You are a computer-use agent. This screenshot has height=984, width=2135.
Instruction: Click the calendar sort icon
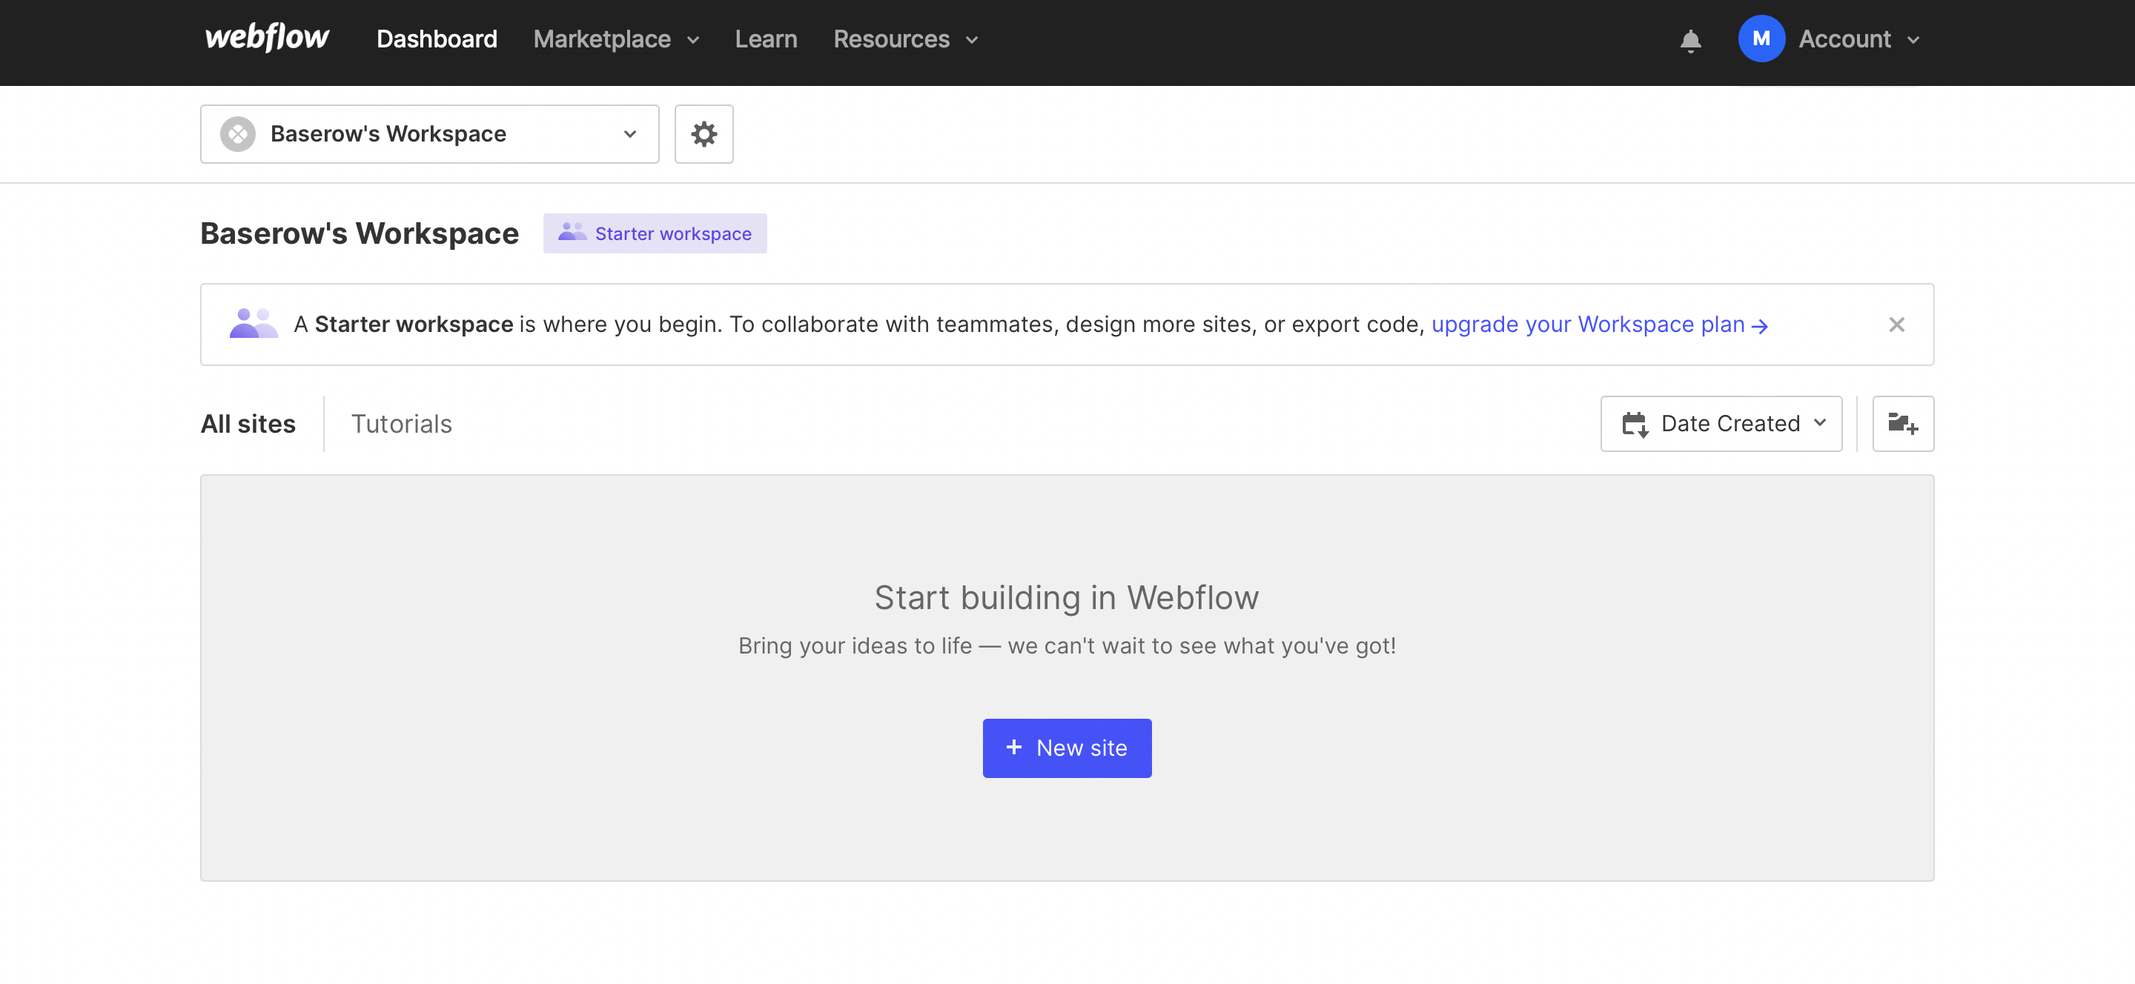(x=1635, y=424)
